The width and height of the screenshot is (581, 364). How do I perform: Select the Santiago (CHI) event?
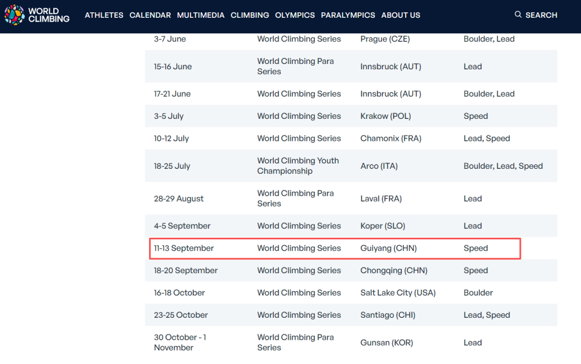coord(388,315)
